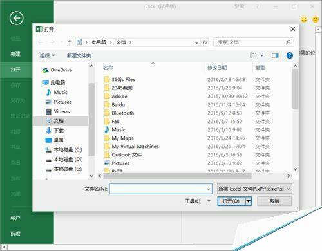Viewport: 322px width, 251px height.
Task: Change the file view layout icon
Action: pos(253,55)
